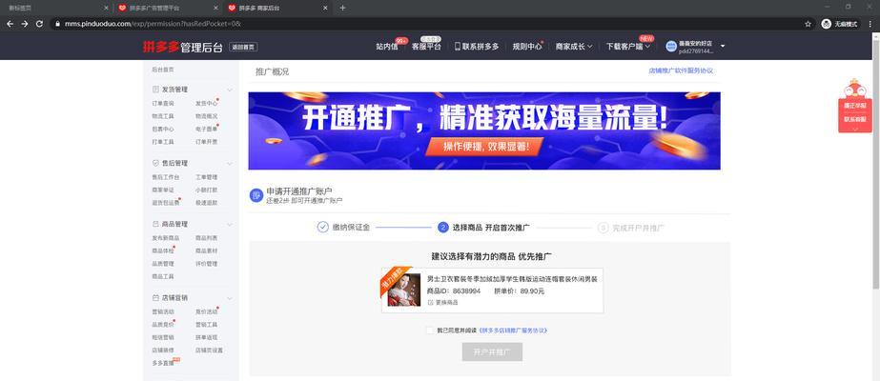Click the shop avatar icon in header

tap(671, 47)
